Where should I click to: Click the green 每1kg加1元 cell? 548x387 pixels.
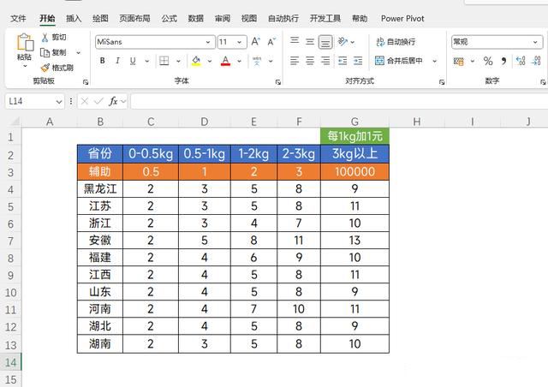(354, 136)
